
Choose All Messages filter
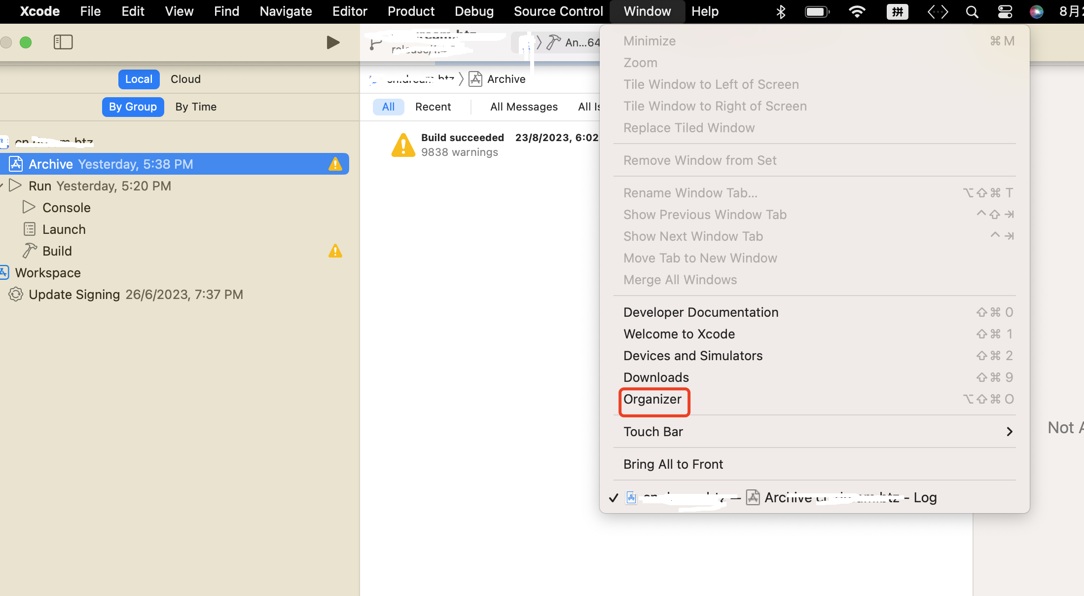[524, 107]
